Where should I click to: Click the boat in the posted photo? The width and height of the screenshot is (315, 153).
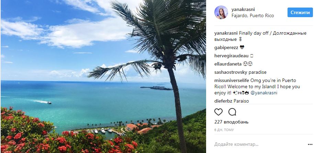point(49,103)
